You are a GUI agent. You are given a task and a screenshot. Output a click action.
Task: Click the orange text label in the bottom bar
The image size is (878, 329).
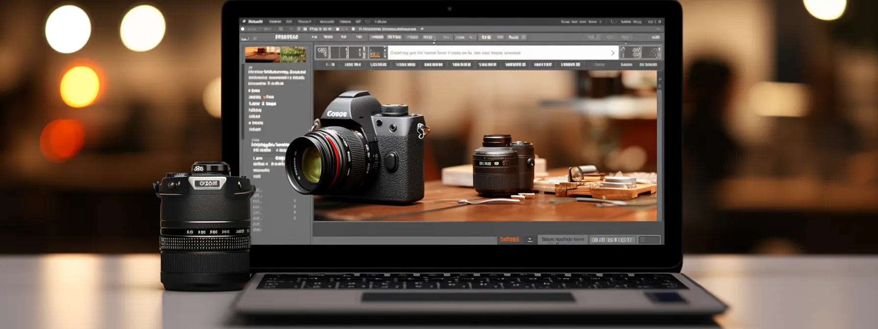509,239
